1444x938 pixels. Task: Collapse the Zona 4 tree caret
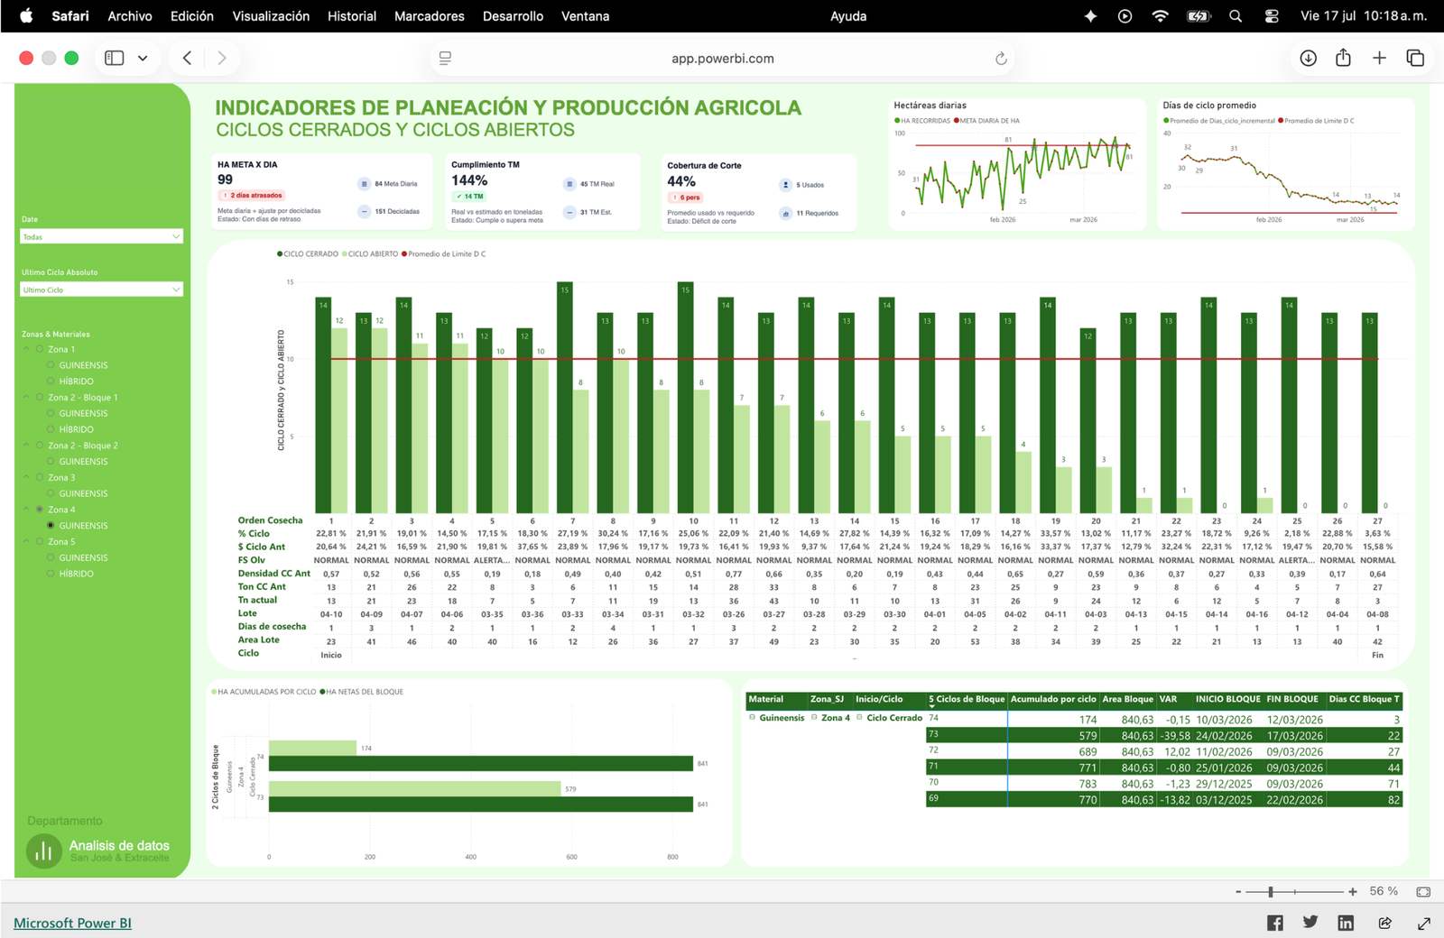coord(26,510)
